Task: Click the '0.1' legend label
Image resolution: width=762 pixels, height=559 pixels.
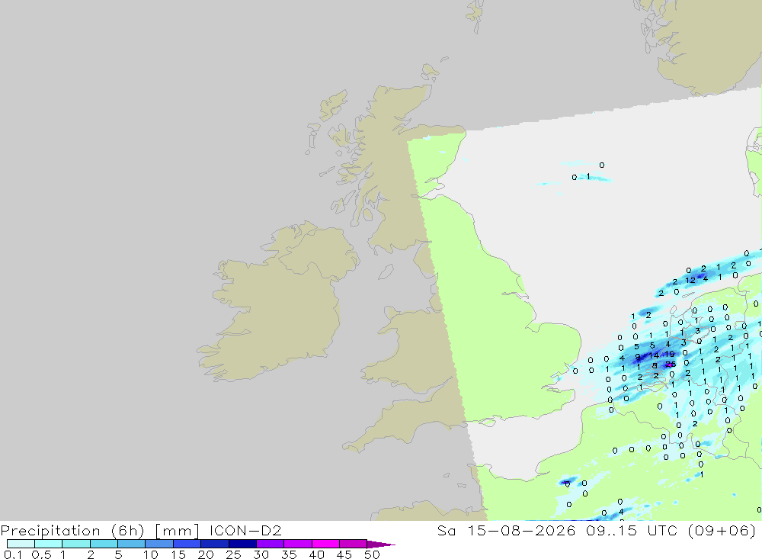Action: coord(13,554)
